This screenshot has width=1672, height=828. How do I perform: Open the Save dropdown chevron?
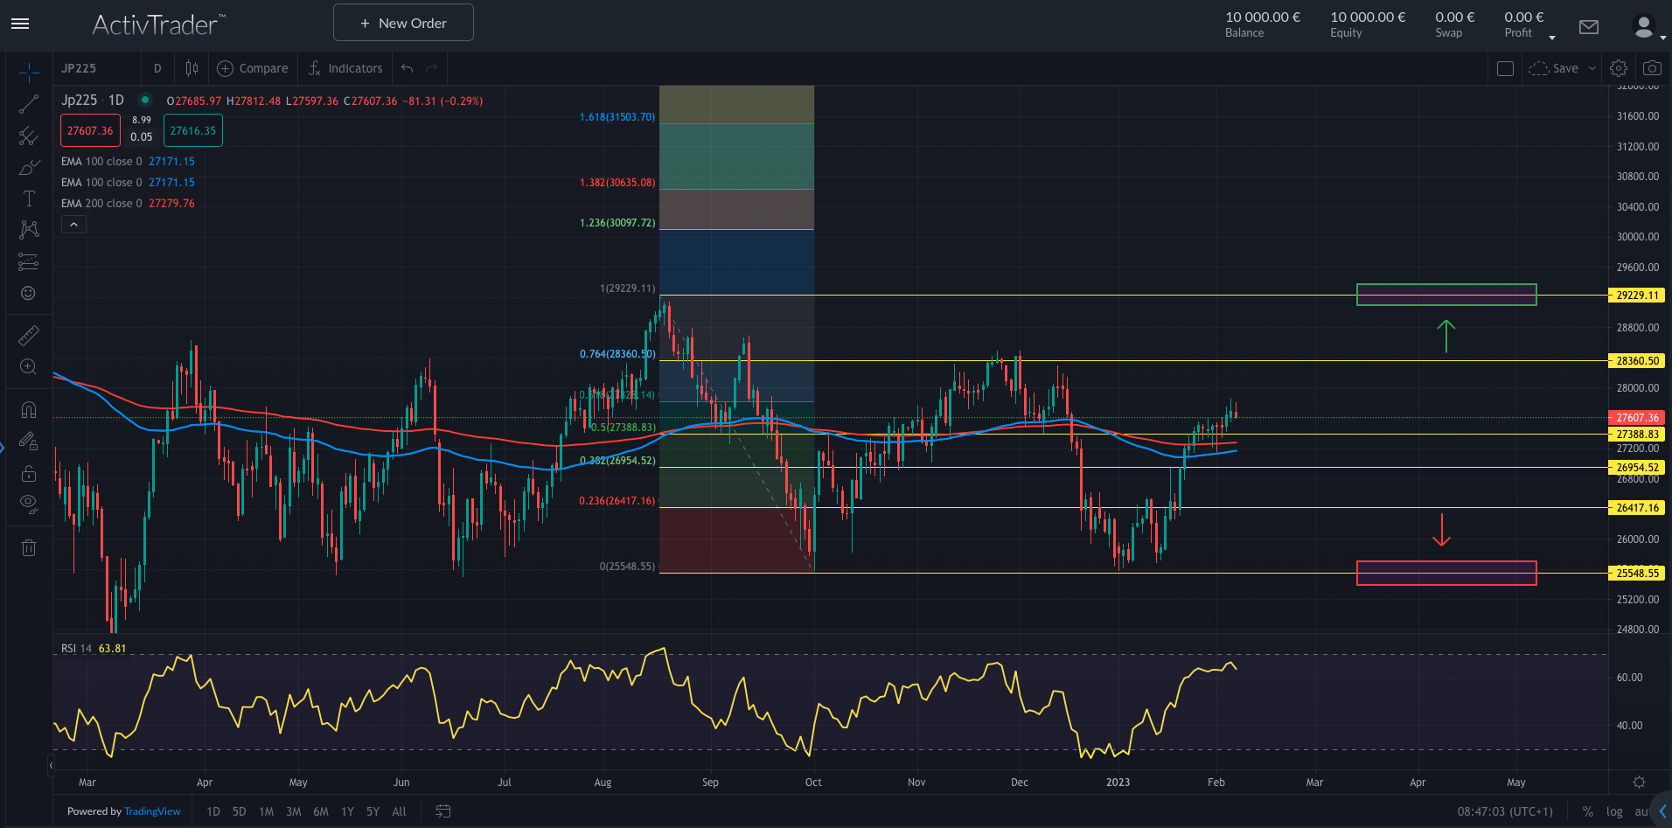(x=1590, y=67)
